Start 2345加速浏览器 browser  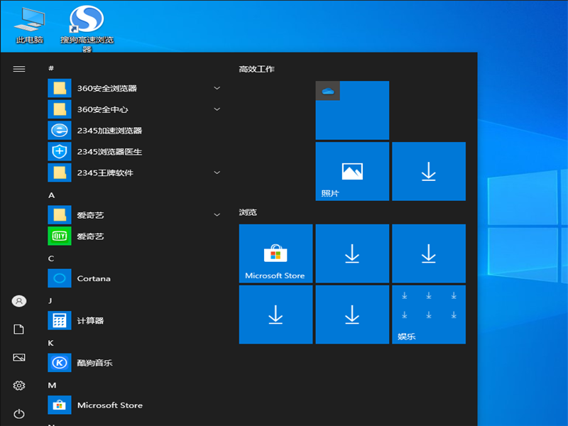pyautogui.click(x=104, y=131)
